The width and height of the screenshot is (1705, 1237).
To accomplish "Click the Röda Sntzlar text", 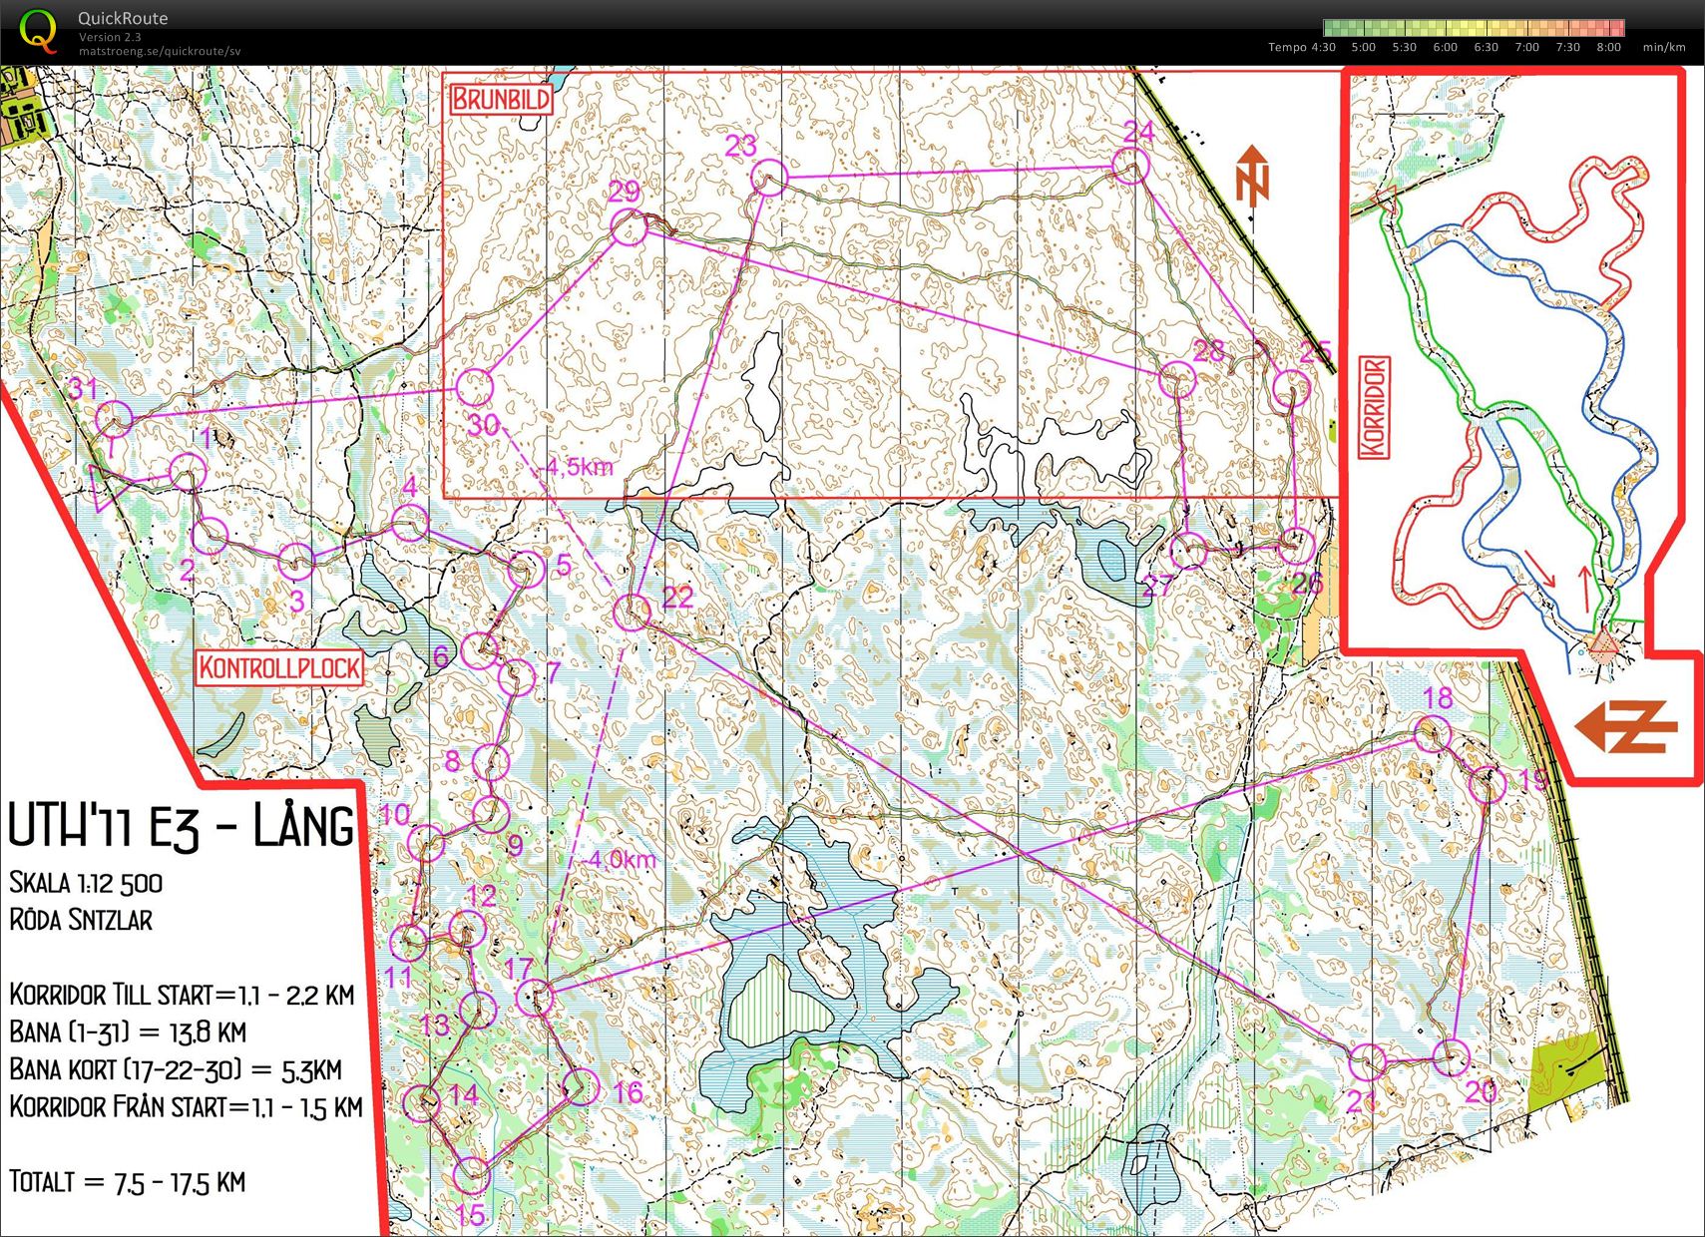I will (x=81, y=920).
